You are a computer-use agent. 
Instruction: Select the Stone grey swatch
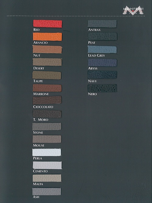(47, 127)
